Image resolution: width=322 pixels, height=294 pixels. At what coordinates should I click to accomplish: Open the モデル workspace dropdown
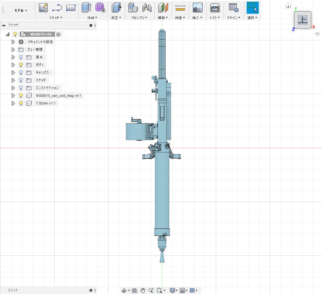(x=21, y=10)
